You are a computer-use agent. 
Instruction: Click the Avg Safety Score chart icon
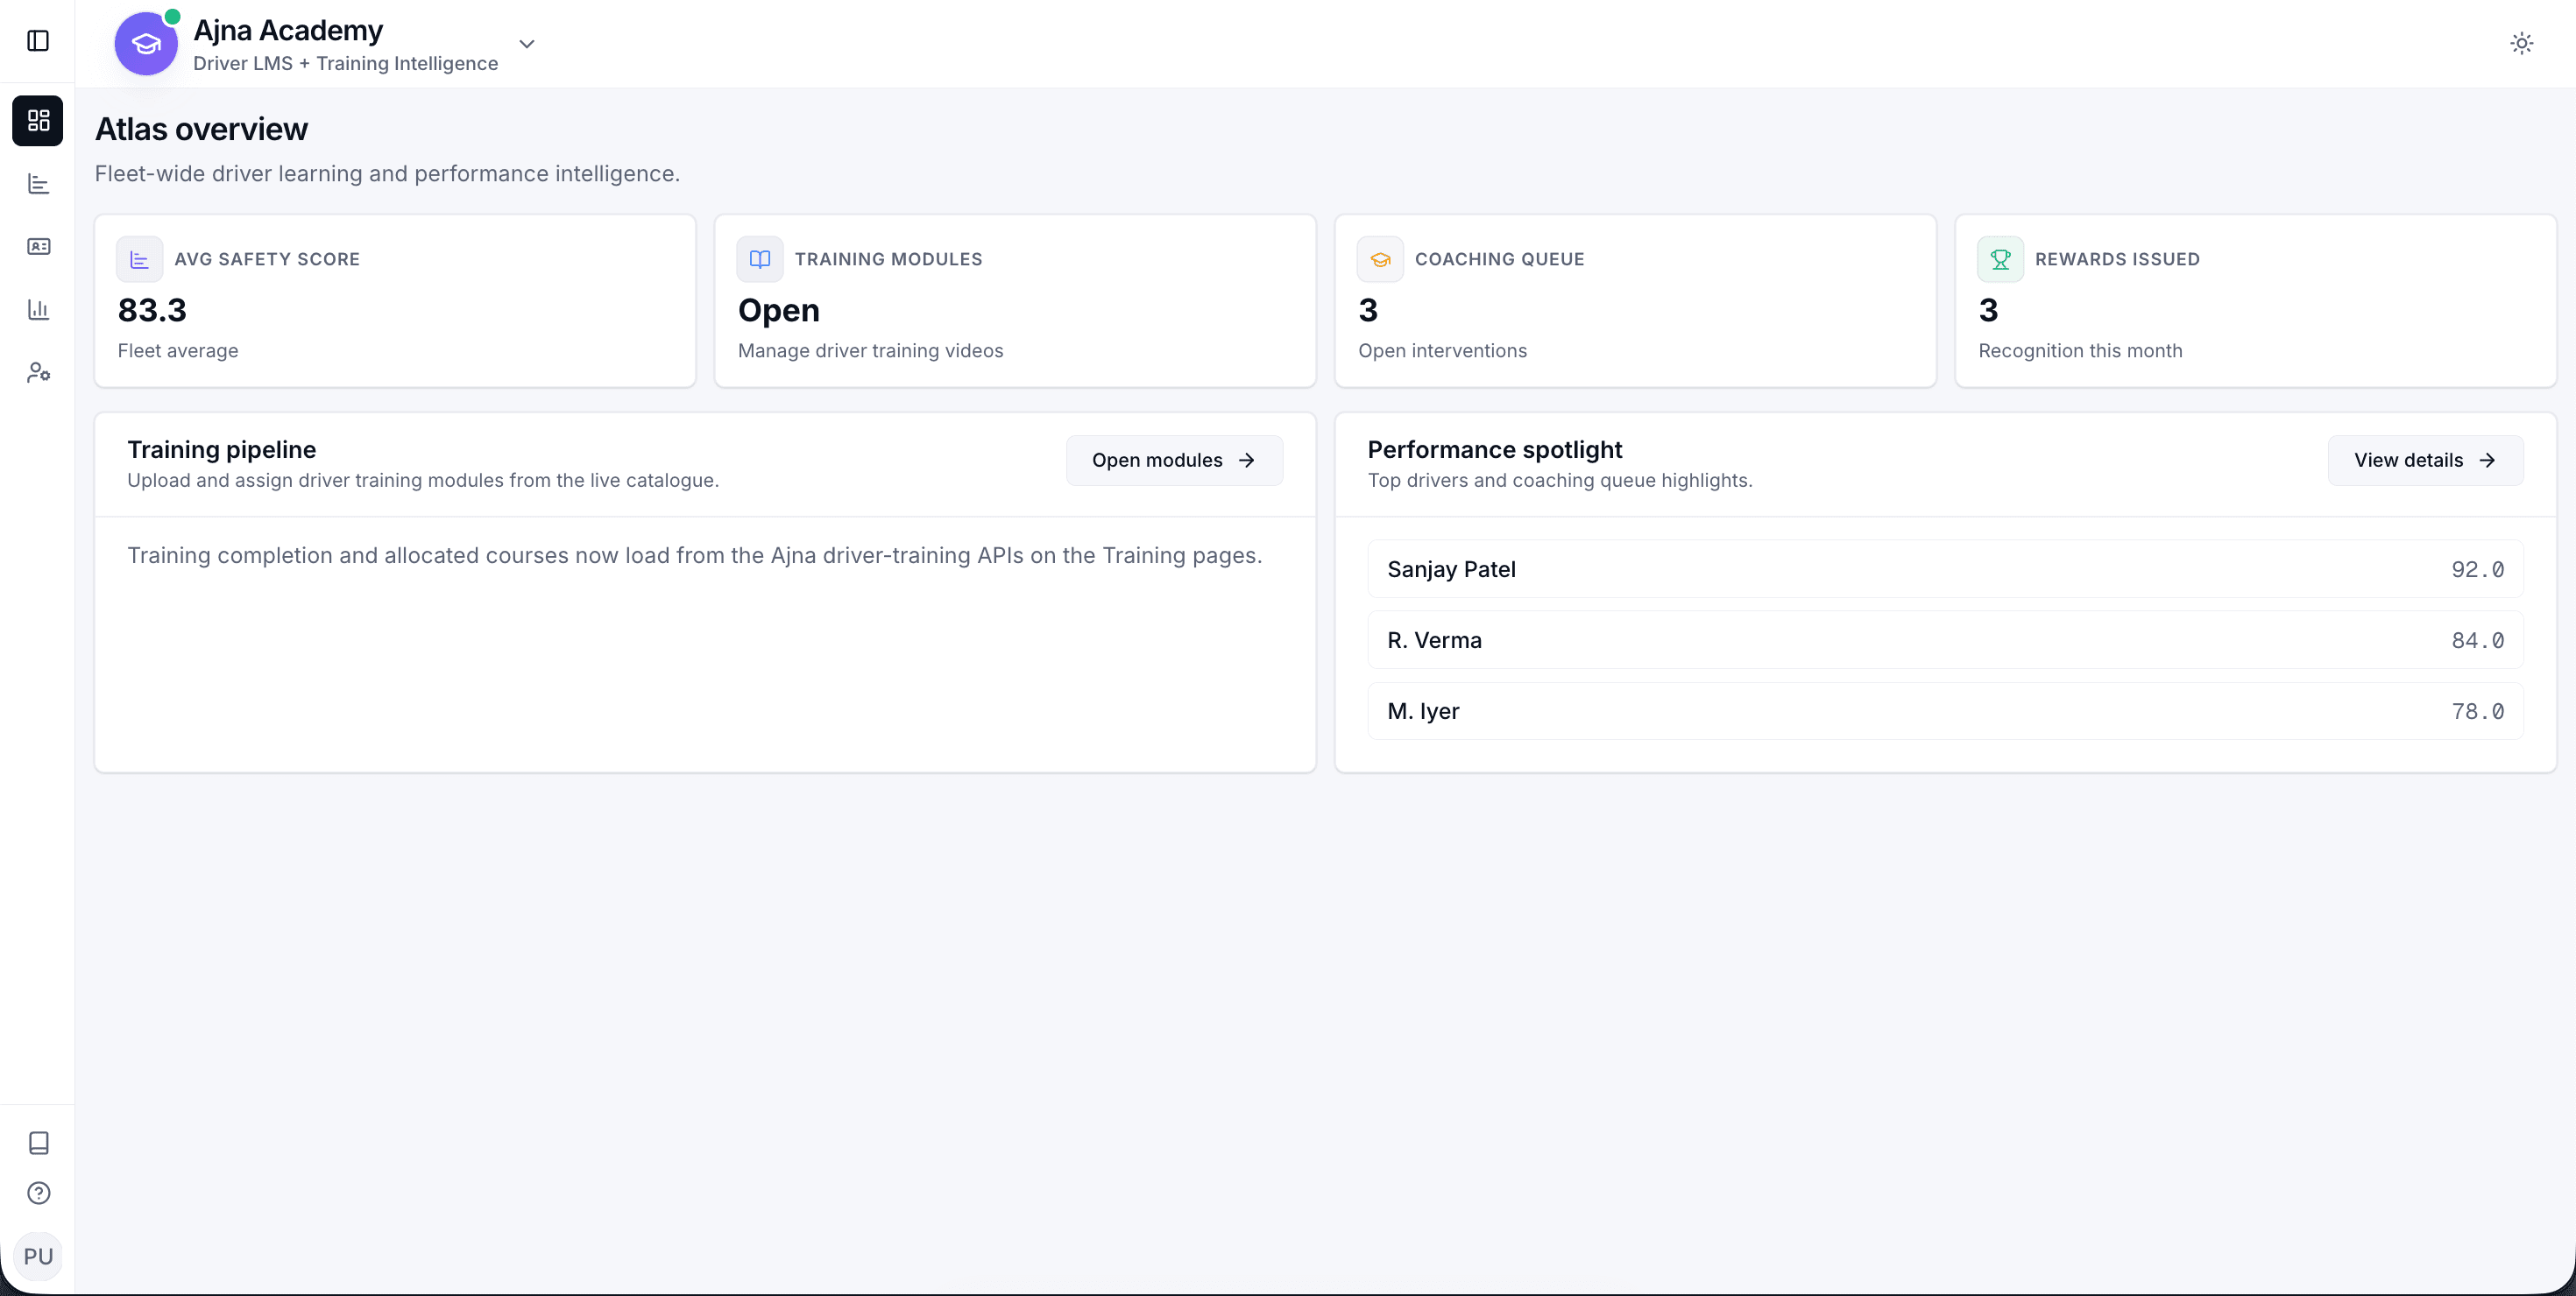[139, 260]
